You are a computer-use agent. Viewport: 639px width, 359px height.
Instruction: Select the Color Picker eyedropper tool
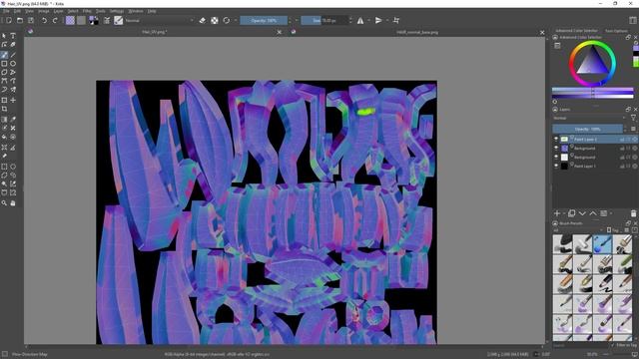tap(13, 120)
